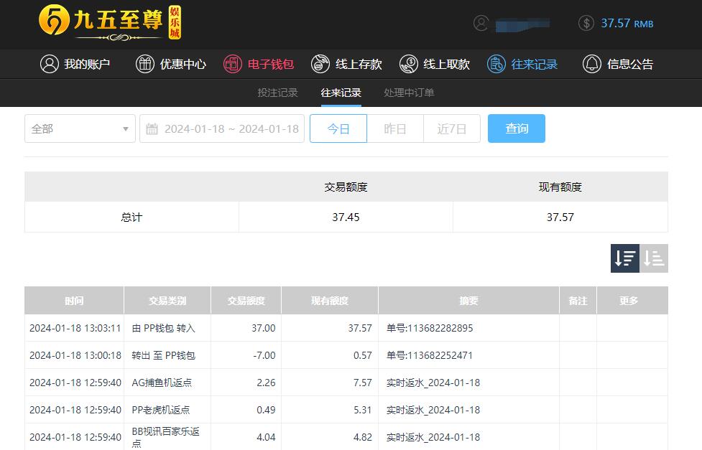Click the 37.45 total transaction amount
Screen dimensions: 702x450
point(346,217)
